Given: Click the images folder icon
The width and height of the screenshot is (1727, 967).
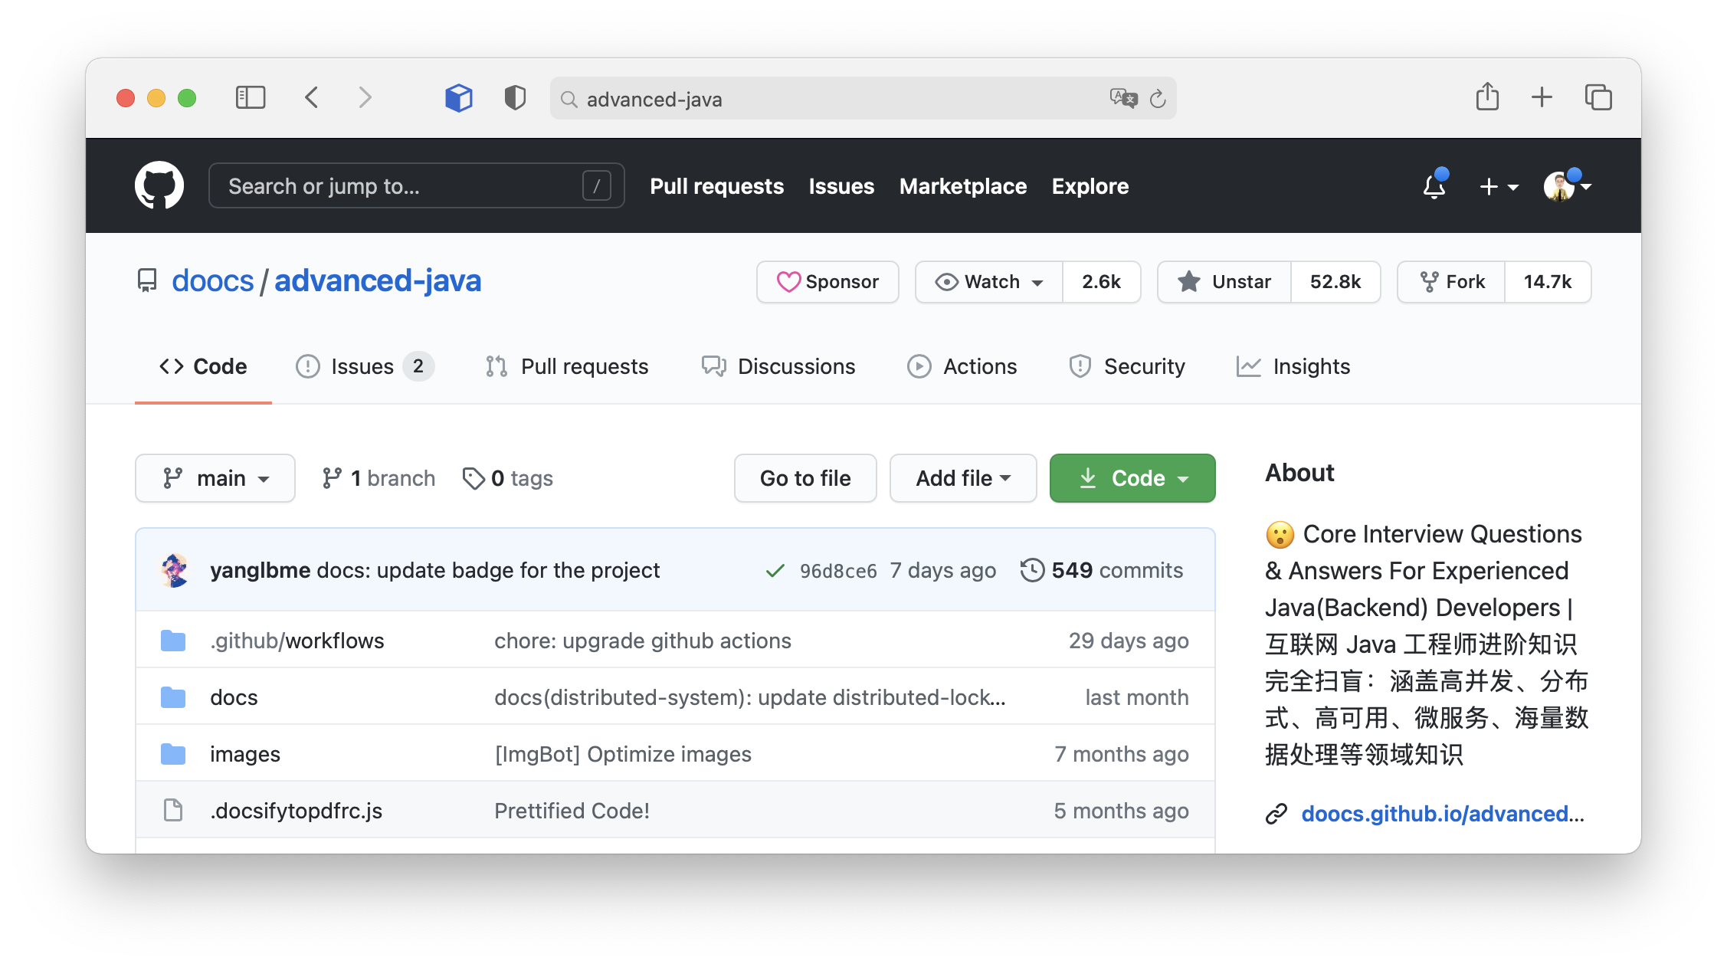Looking at the screenshot, I should (173, 754).
